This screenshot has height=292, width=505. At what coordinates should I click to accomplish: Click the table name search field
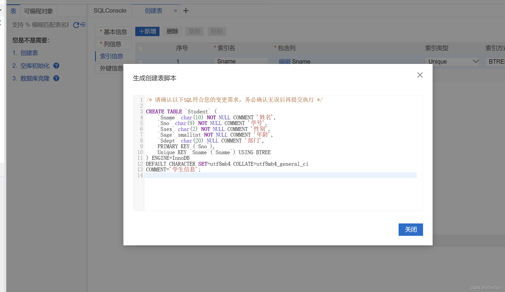(x=40, y=25)
